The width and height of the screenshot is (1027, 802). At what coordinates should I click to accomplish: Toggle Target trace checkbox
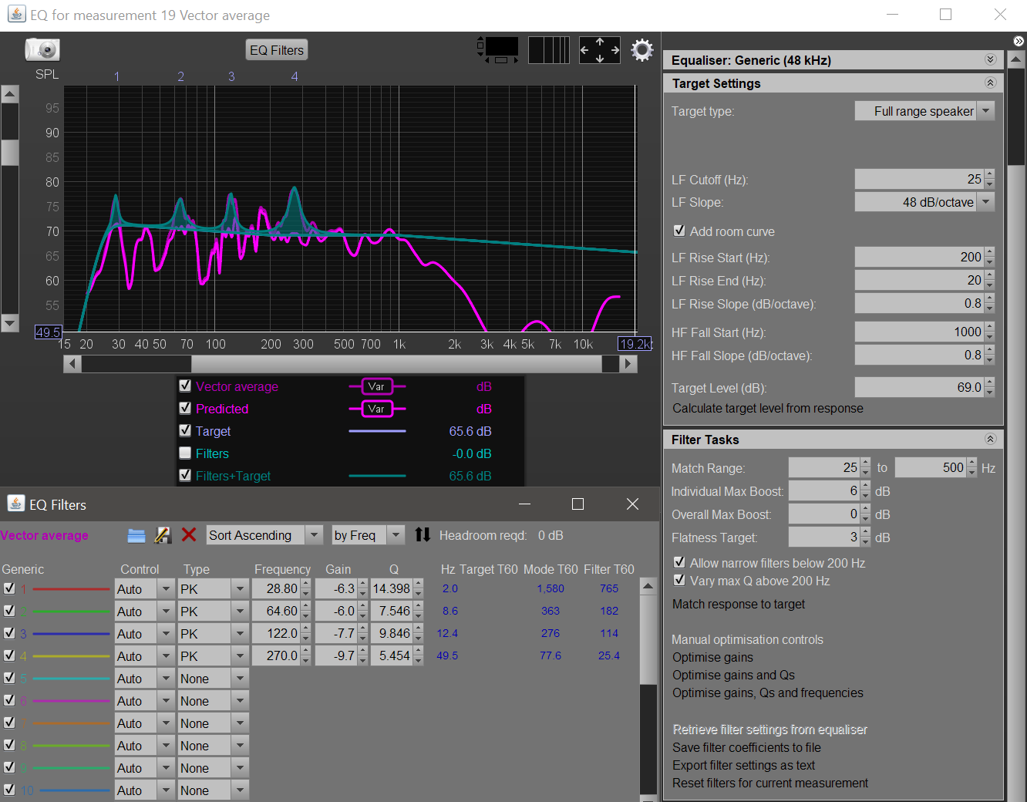[185, 430]
